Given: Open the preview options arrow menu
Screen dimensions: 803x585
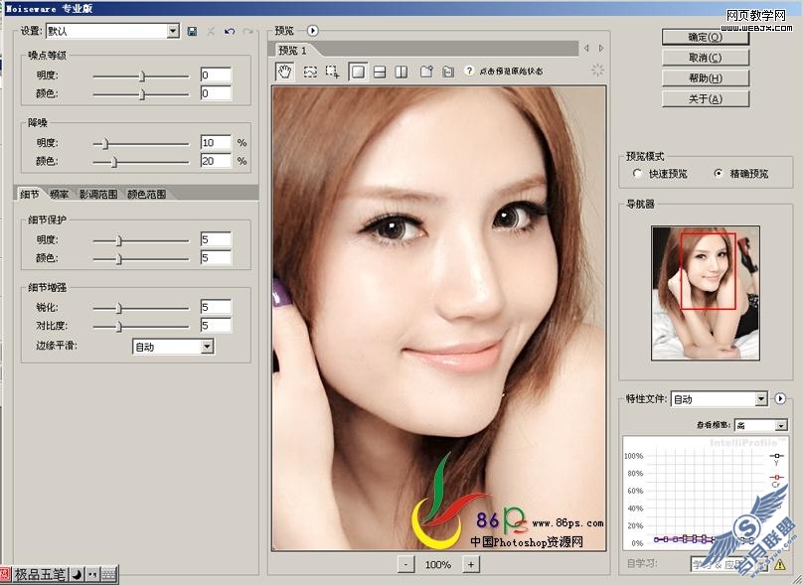Looking at the screenshot, I should pyautogui.click(x=312, y=31).
